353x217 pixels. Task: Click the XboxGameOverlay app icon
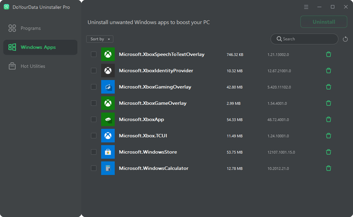[108, 103]
